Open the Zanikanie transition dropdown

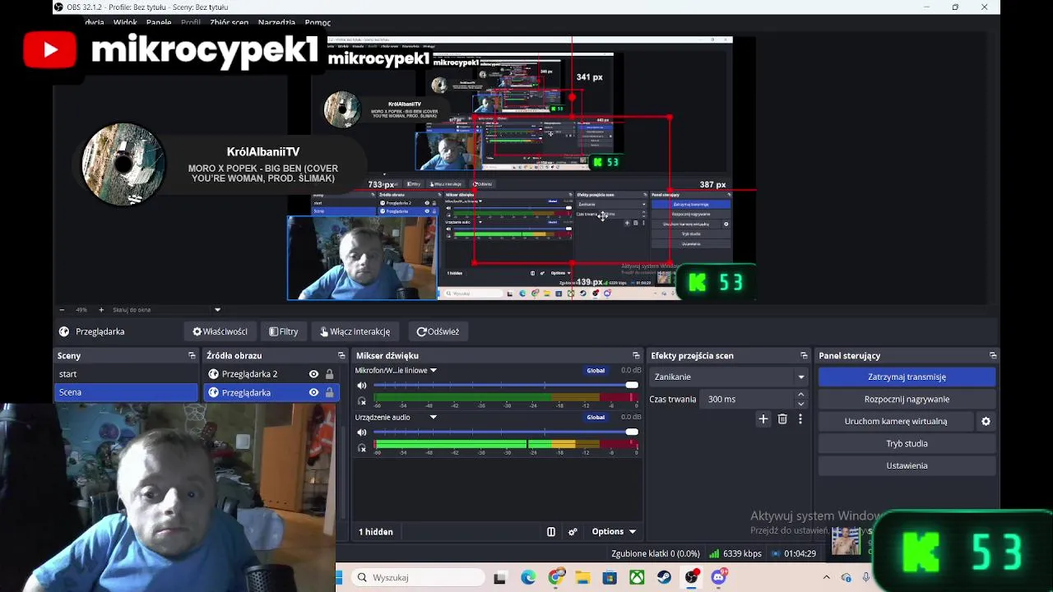(x=729, y=377)
